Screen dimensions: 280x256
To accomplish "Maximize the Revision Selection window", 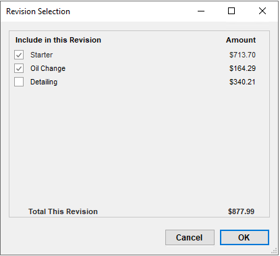I will tap(231, 11).
